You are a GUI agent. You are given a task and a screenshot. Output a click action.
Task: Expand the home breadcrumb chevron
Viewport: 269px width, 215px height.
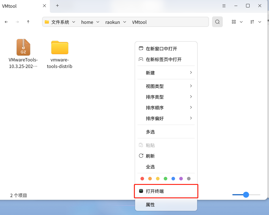pyautogui.click(x=98, y=22)
